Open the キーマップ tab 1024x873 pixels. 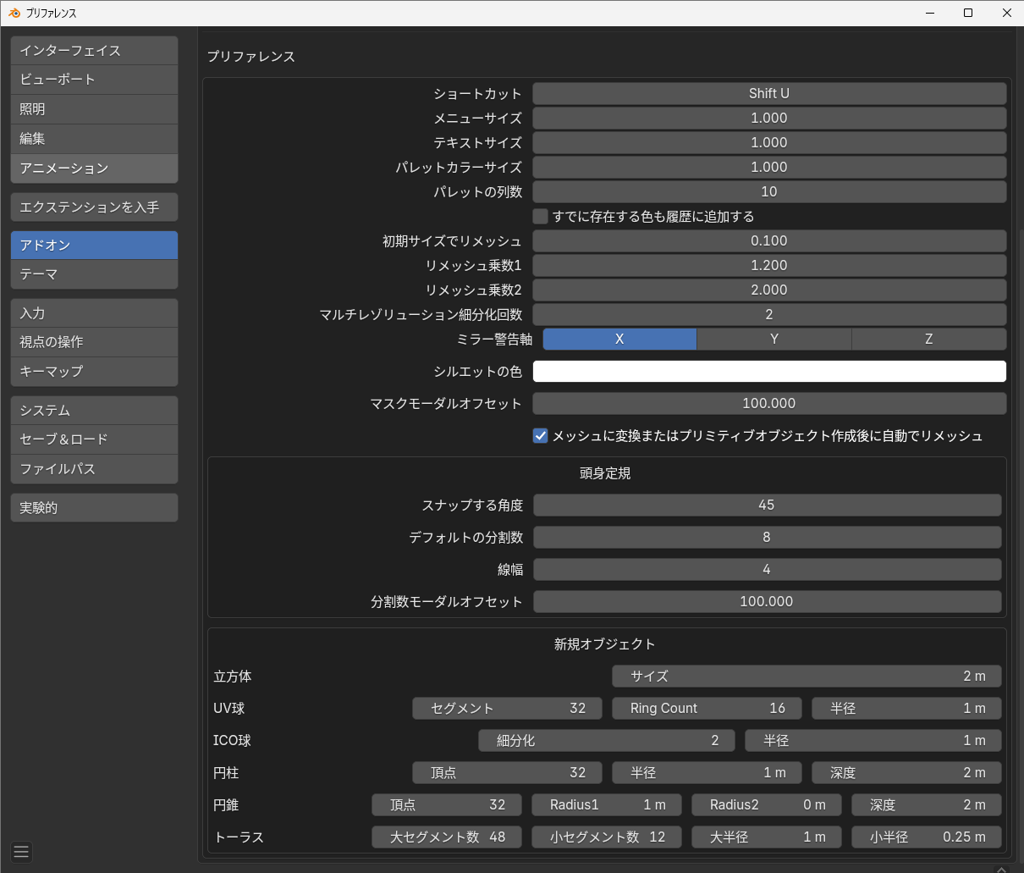(94, 372)
